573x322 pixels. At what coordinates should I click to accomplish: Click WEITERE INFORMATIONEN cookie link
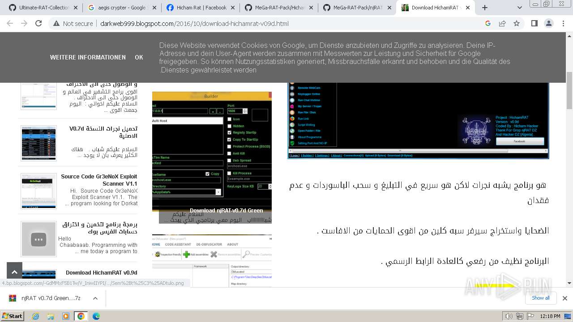88,57
